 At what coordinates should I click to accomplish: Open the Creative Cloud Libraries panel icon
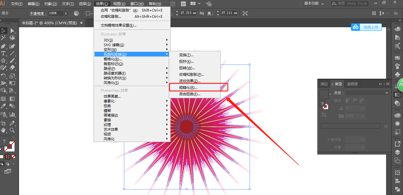[x=397, y=115]
